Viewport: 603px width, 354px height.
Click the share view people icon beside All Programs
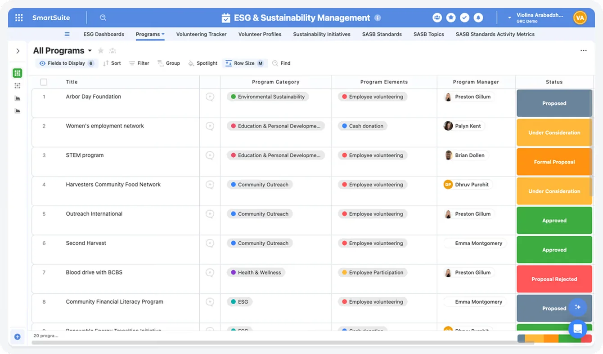(x=112, y=51)
